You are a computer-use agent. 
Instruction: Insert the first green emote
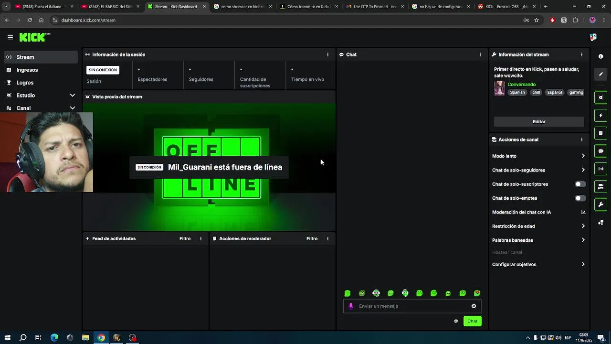pyautogui.click(x=348, y=293)
